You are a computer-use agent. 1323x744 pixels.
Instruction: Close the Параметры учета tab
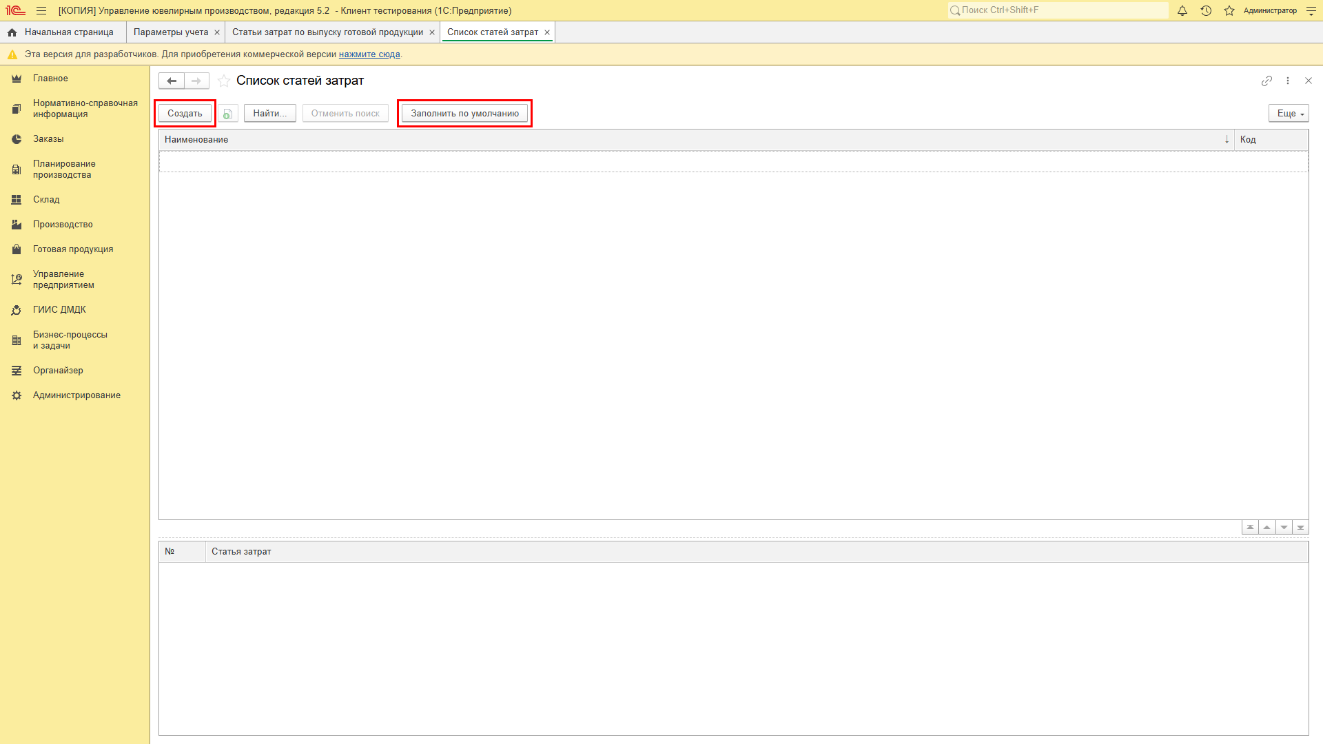(217, 32)
